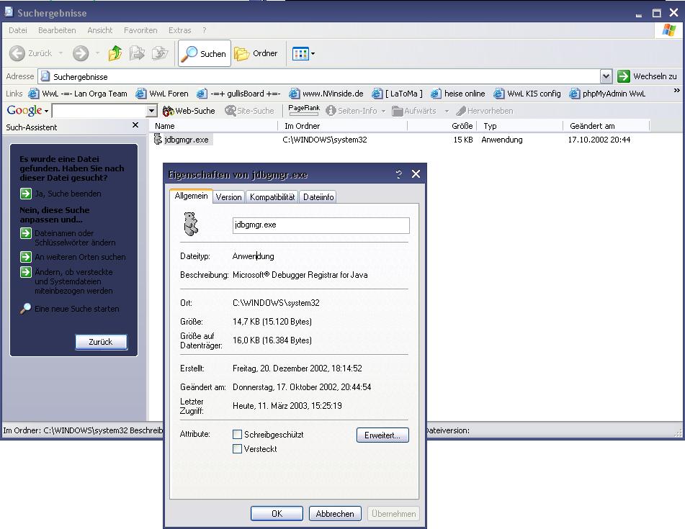Screen dimensions: 685x529
Task: Open the Ordner folders pane button
Action: (x=256, y=53)
